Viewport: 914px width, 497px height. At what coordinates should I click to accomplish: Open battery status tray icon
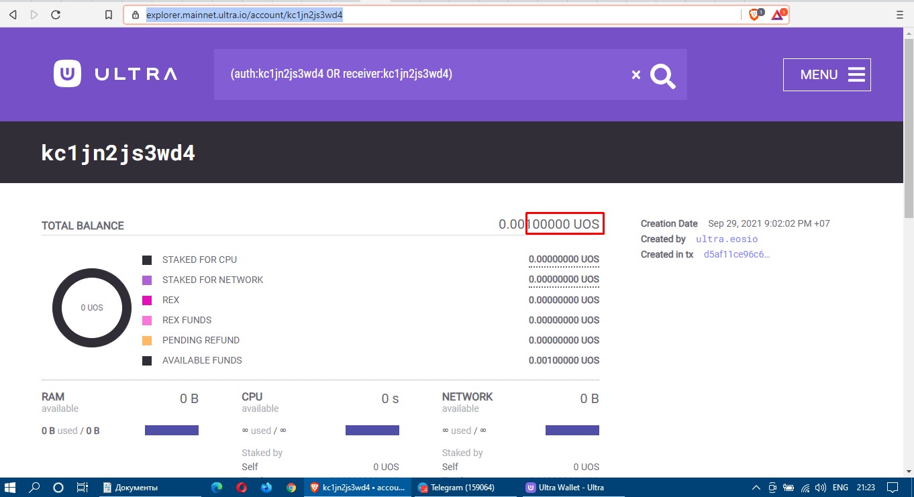click(x=789, y=487)
